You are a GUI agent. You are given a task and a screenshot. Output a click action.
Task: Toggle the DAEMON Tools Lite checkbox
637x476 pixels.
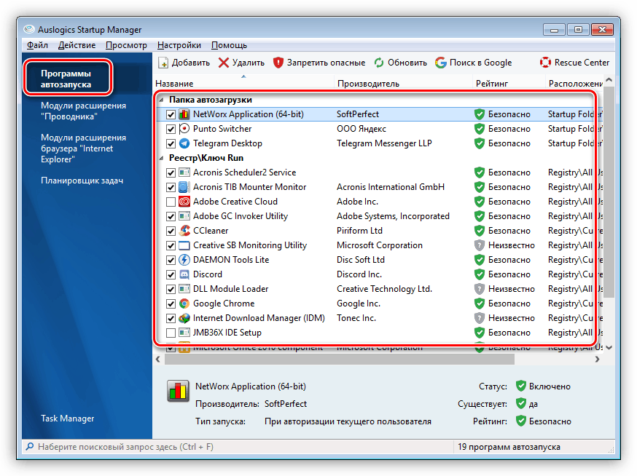[171, 260]
